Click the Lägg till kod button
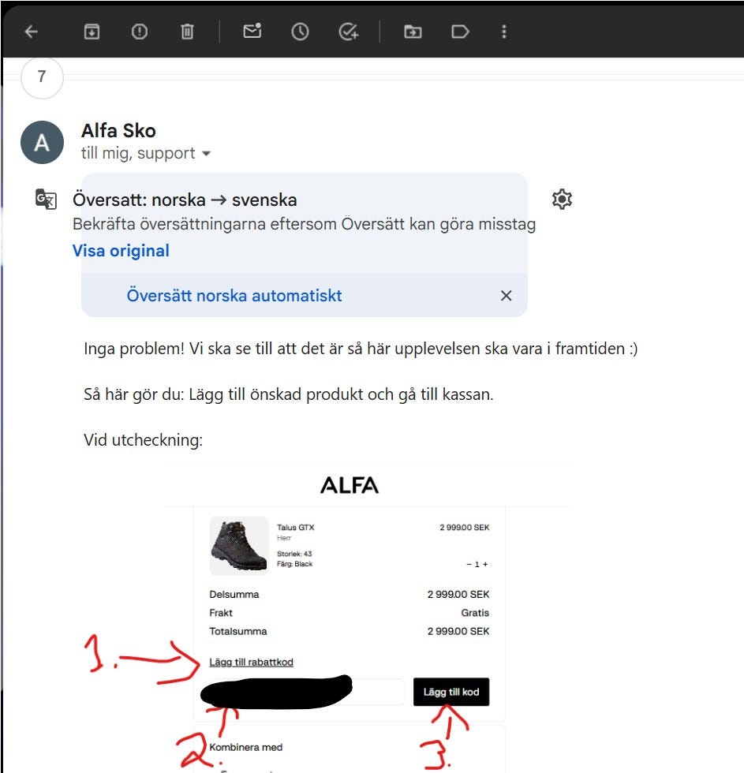 pyautogui.click(x=451, y=693)
